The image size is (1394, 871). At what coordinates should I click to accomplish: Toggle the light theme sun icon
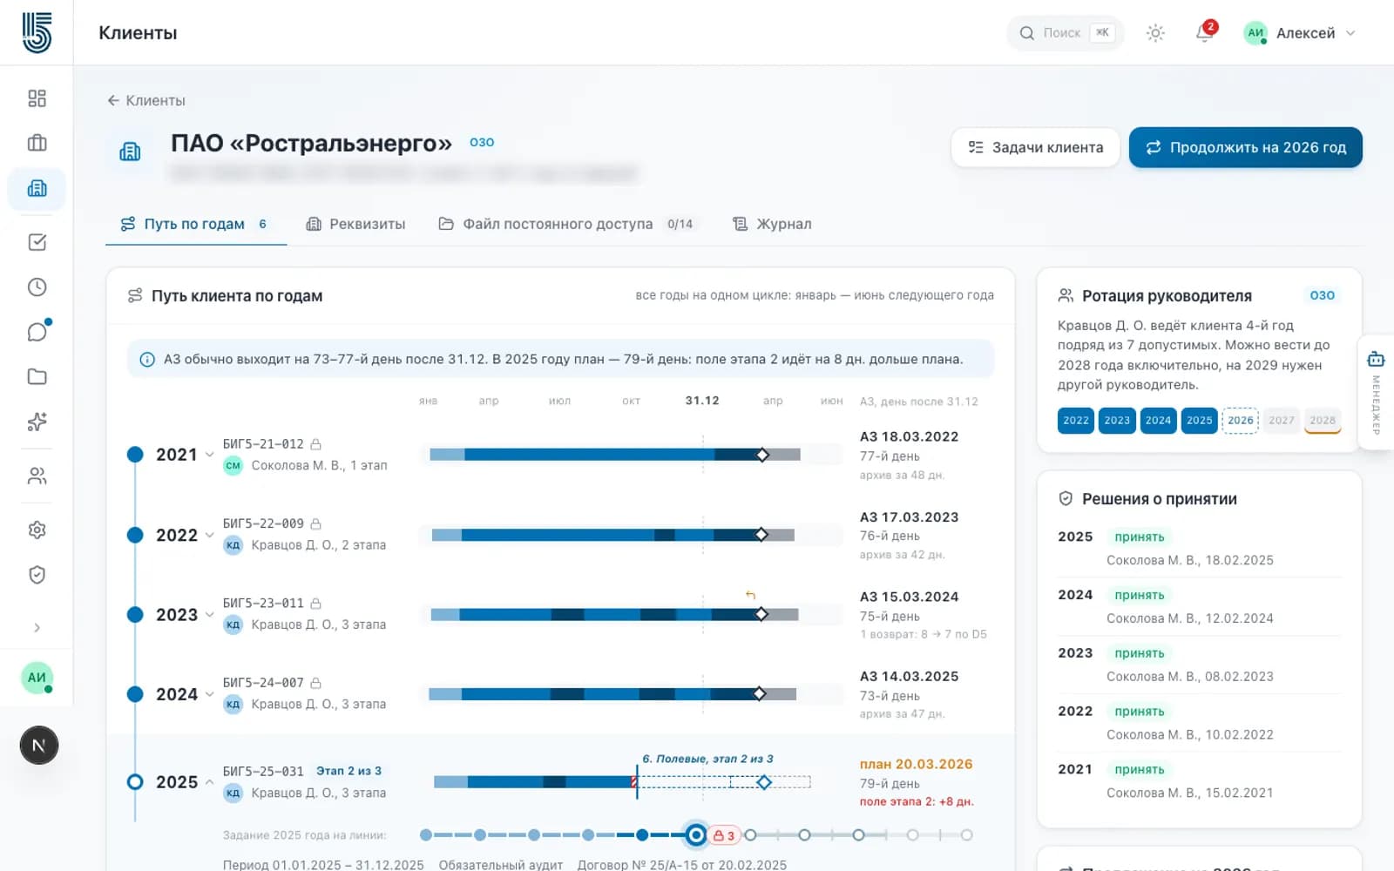1155,33
